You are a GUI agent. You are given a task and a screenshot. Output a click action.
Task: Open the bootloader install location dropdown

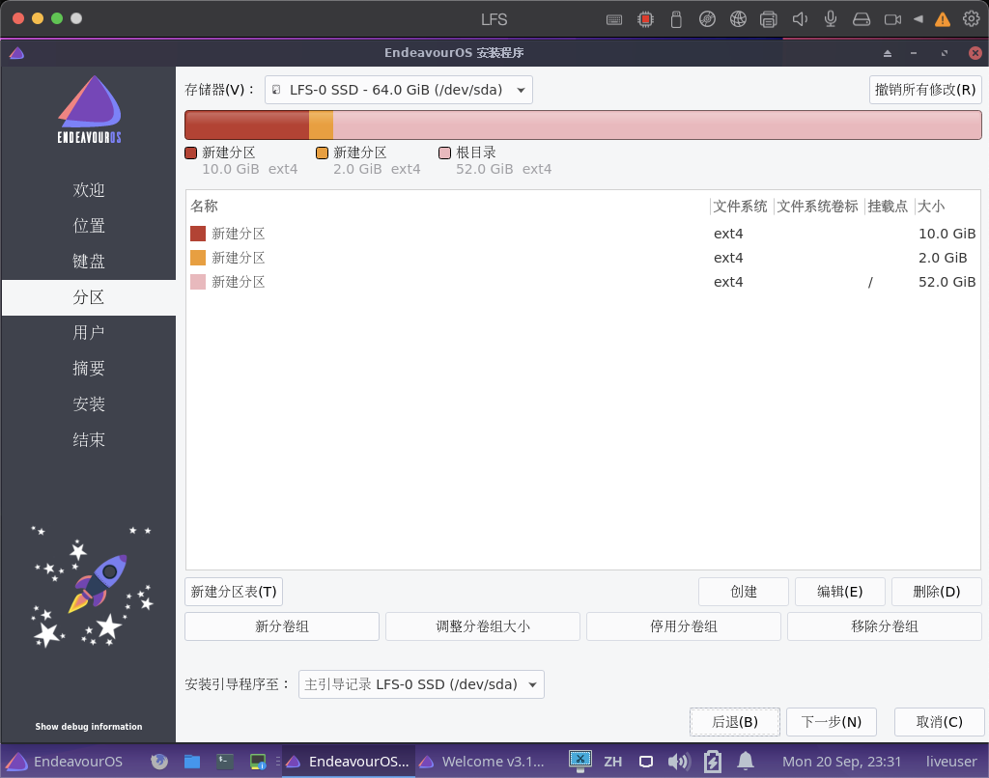tap(421, 684)
